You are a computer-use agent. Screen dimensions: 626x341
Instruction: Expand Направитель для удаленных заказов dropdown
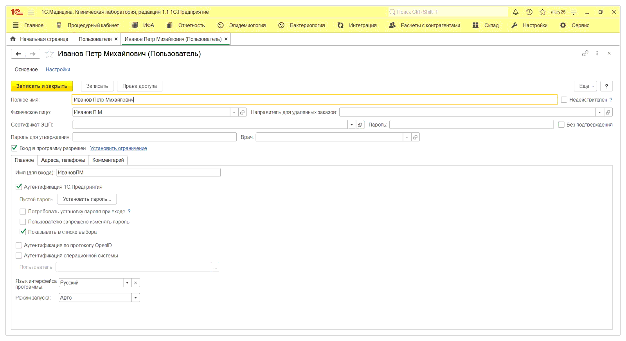point(599,112)
